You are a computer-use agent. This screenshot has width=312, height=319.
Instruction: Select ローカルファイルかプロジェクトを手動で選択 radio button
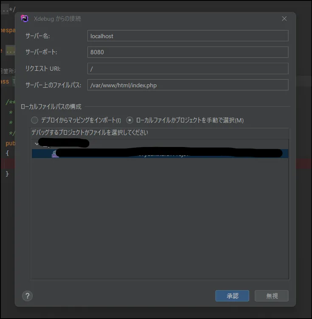pos(130,120)
